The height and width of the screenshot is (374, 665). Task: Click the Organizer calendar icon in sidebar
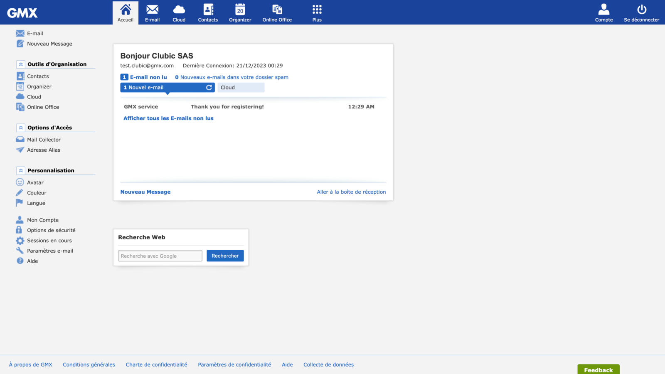point(20,86)
